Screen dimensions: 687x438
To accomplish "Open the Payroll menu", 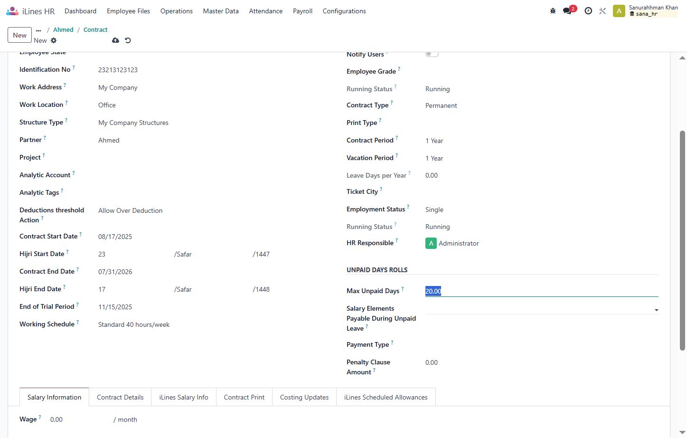I will click(302, 11).
